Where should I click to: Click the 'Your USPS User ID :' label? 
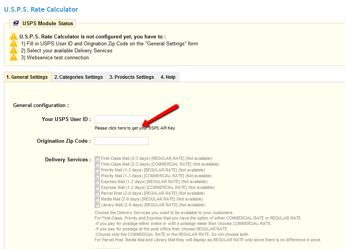coord(66,119)
